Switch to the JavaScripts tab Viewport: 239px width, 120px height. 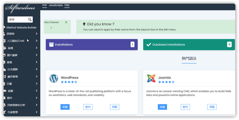tap(56, 5)
